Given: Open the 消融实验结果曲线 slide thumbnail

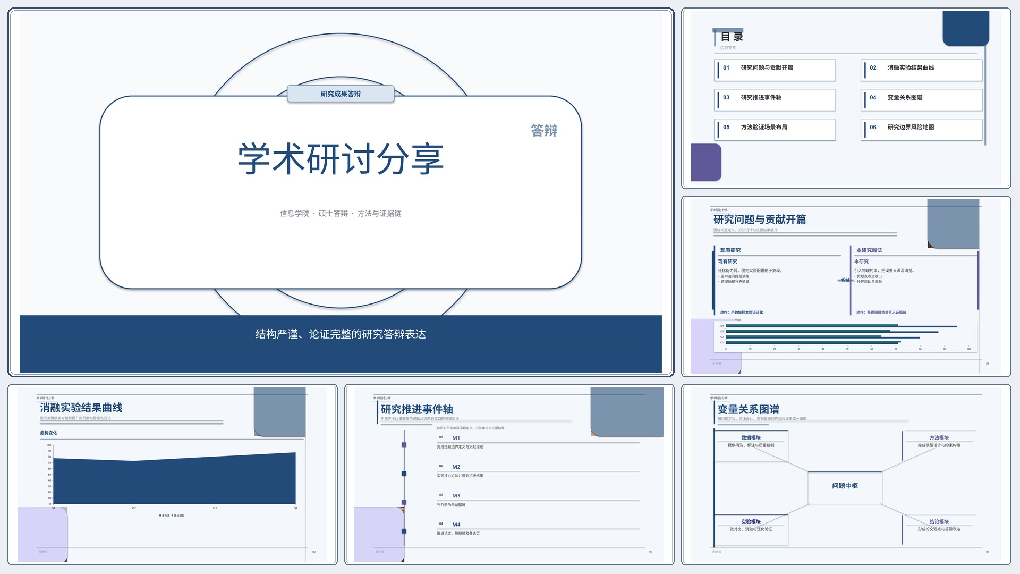Looking at the screenshot, I should [x=173, y=475].
